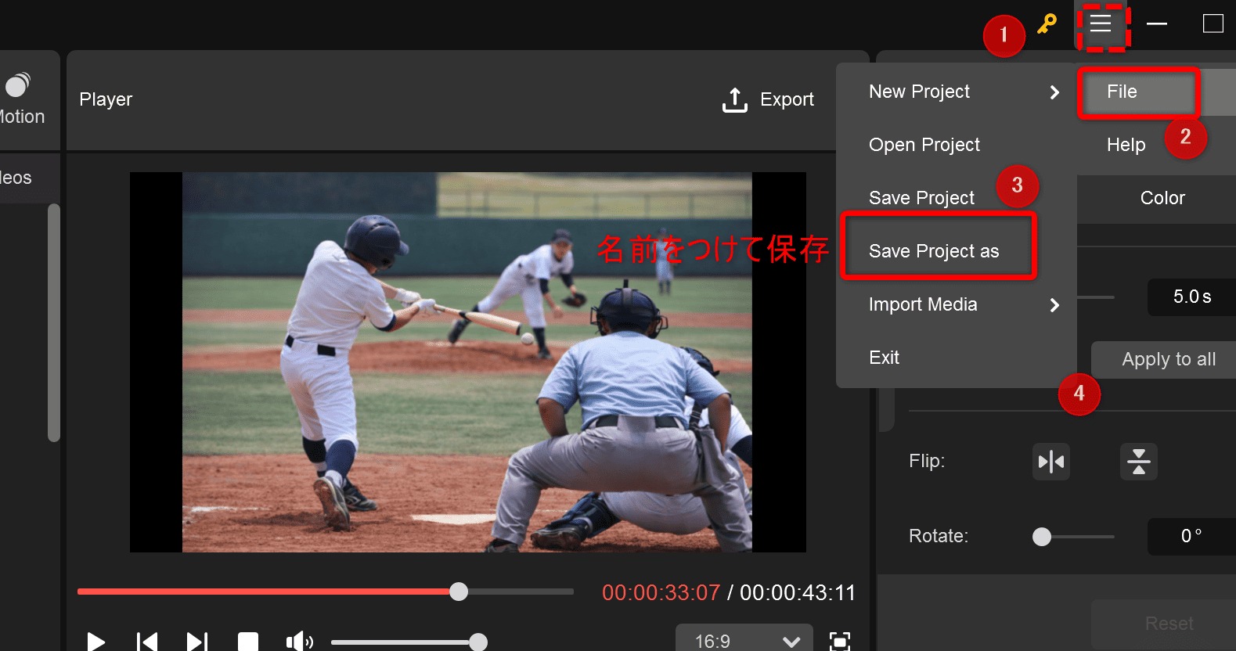Viewport: 1236px width, 651px height.
Task: Open the Help menu item
Action: [1126, 145]
